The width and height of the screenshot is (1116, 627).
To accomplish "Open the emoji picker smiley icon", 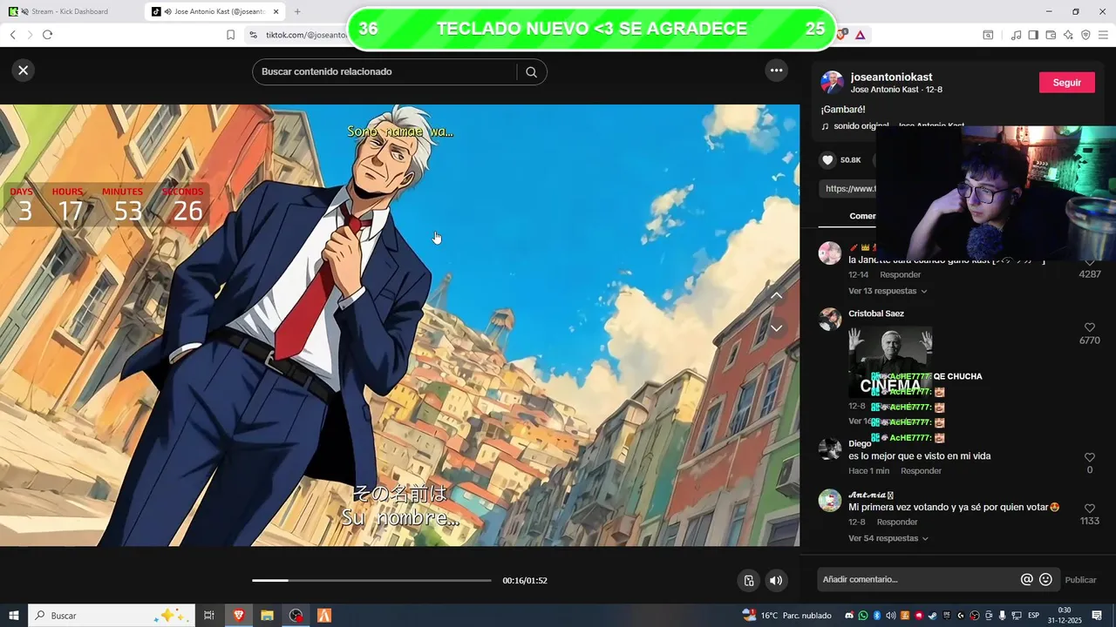I will click(x=1045, y=579).
